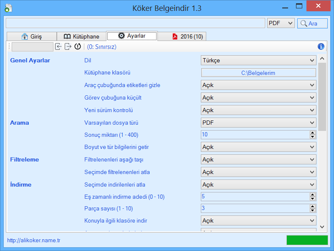Click the reset power icon in toolbar
The image size is (334, 251).
[78, 46]
